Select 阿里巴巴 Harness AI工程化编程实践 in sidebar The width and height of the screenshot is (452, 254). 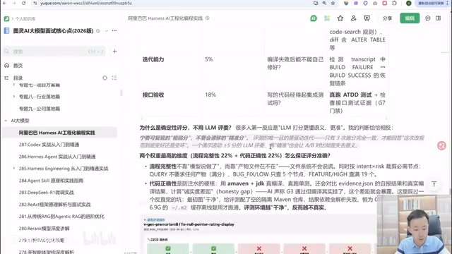pos(59,133)
